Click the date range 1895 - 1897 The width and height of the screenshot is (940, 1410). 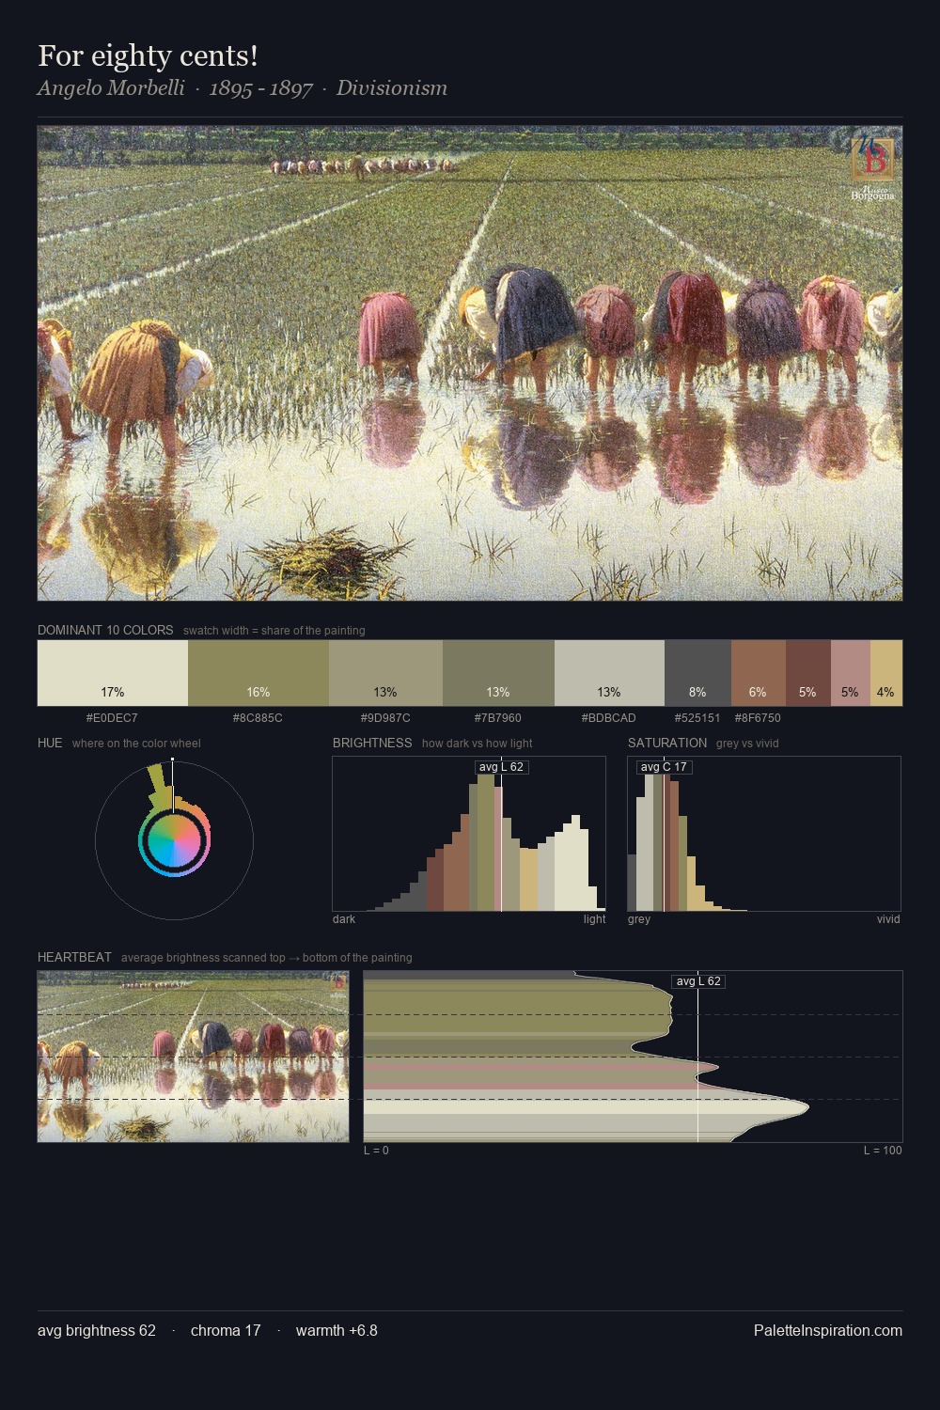click(260, 88)
